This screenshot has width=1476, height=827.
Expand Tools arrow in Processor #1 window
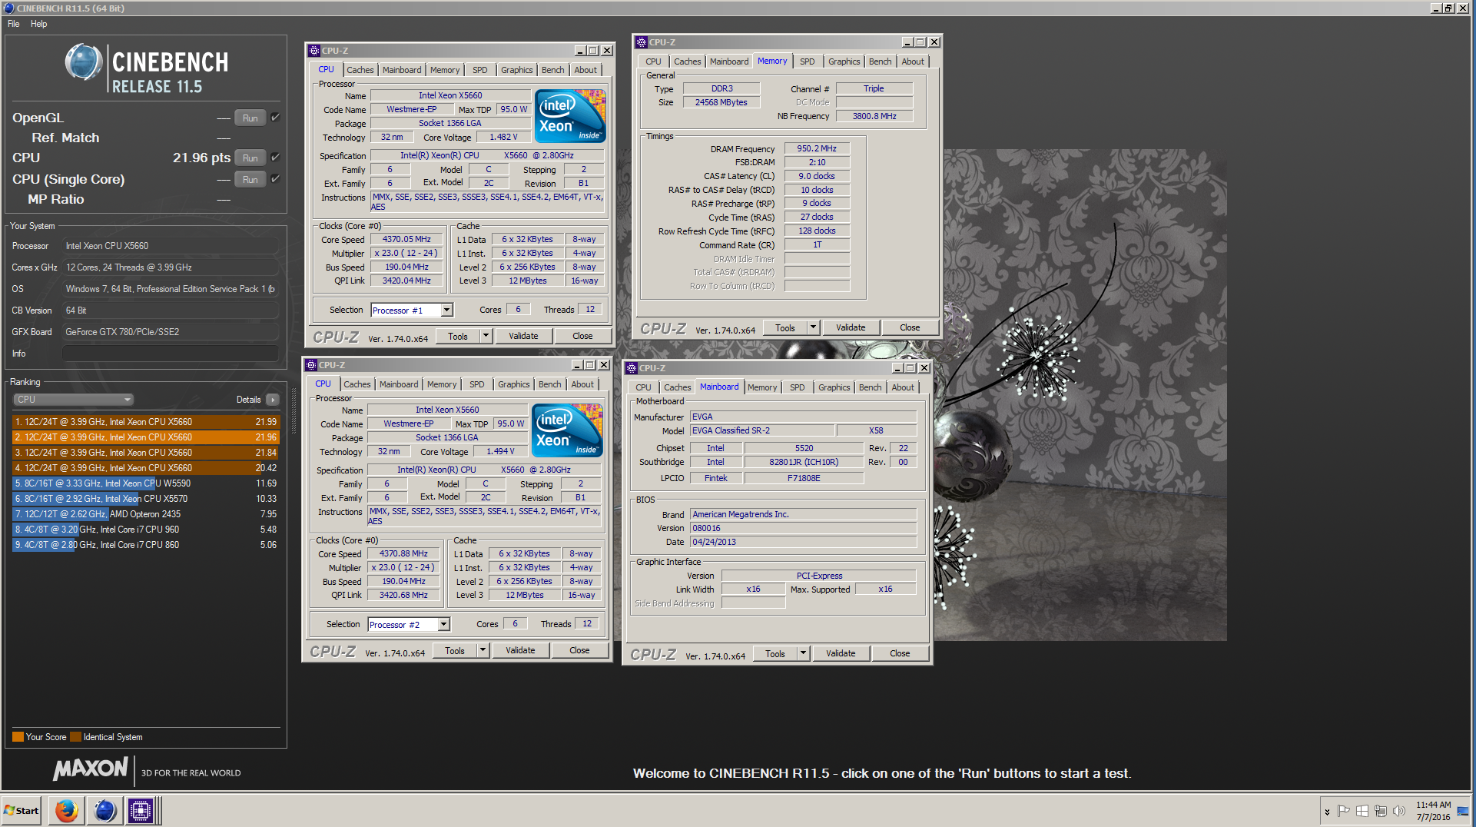click(486, 336)
